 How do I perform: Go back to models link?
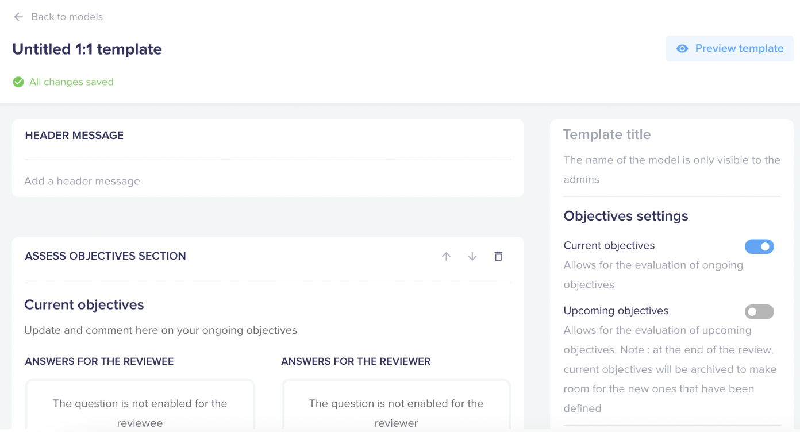[67, 17]
